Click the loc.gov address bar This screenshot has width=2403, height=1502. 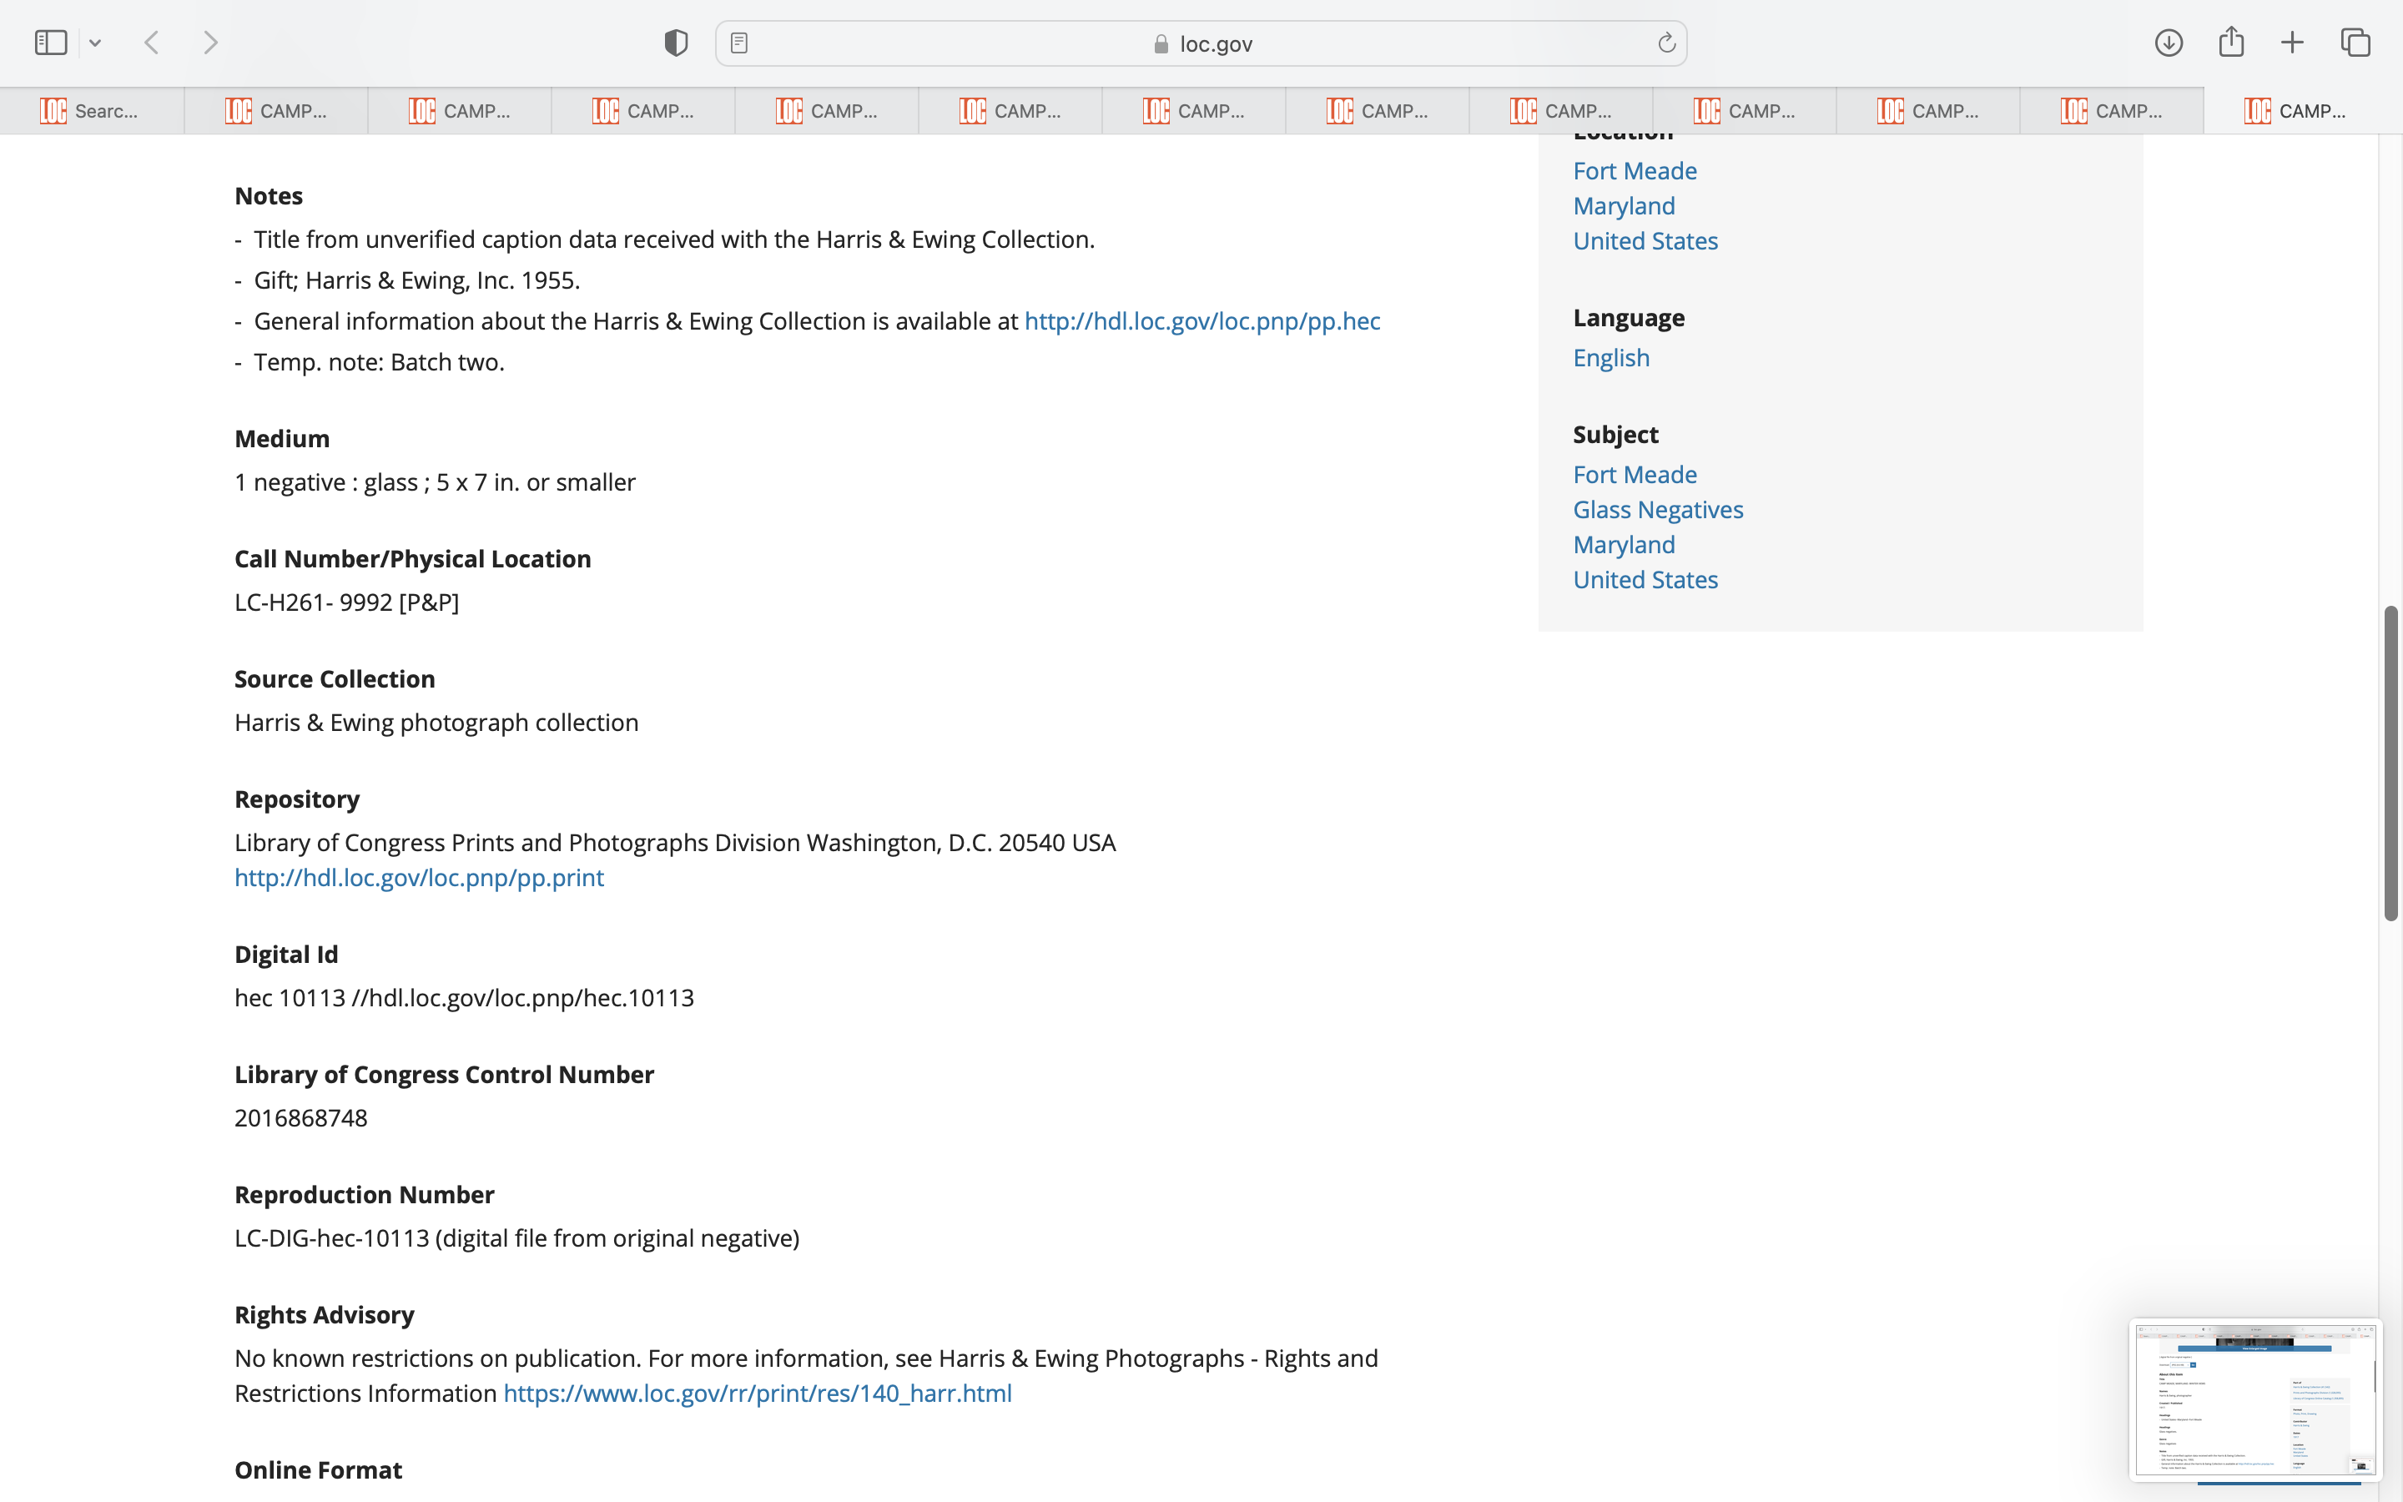pos(1201,43)
